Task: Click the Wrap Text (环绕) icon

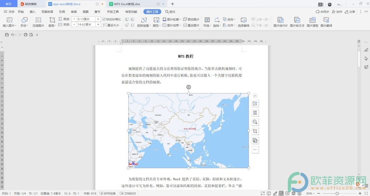Action: coord(207,20)
